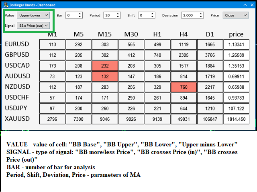Decrease the Deviation value with down arrow
Screen dimensions: 257x192
tap(201, 17)
